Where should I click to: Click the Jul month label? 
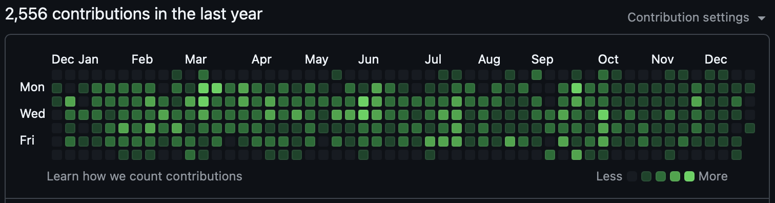pos(433,59)
